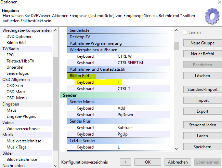Click the Neue Gruppe button
Viewport: 222px width, 168px height.
click(x=202, y=43)
